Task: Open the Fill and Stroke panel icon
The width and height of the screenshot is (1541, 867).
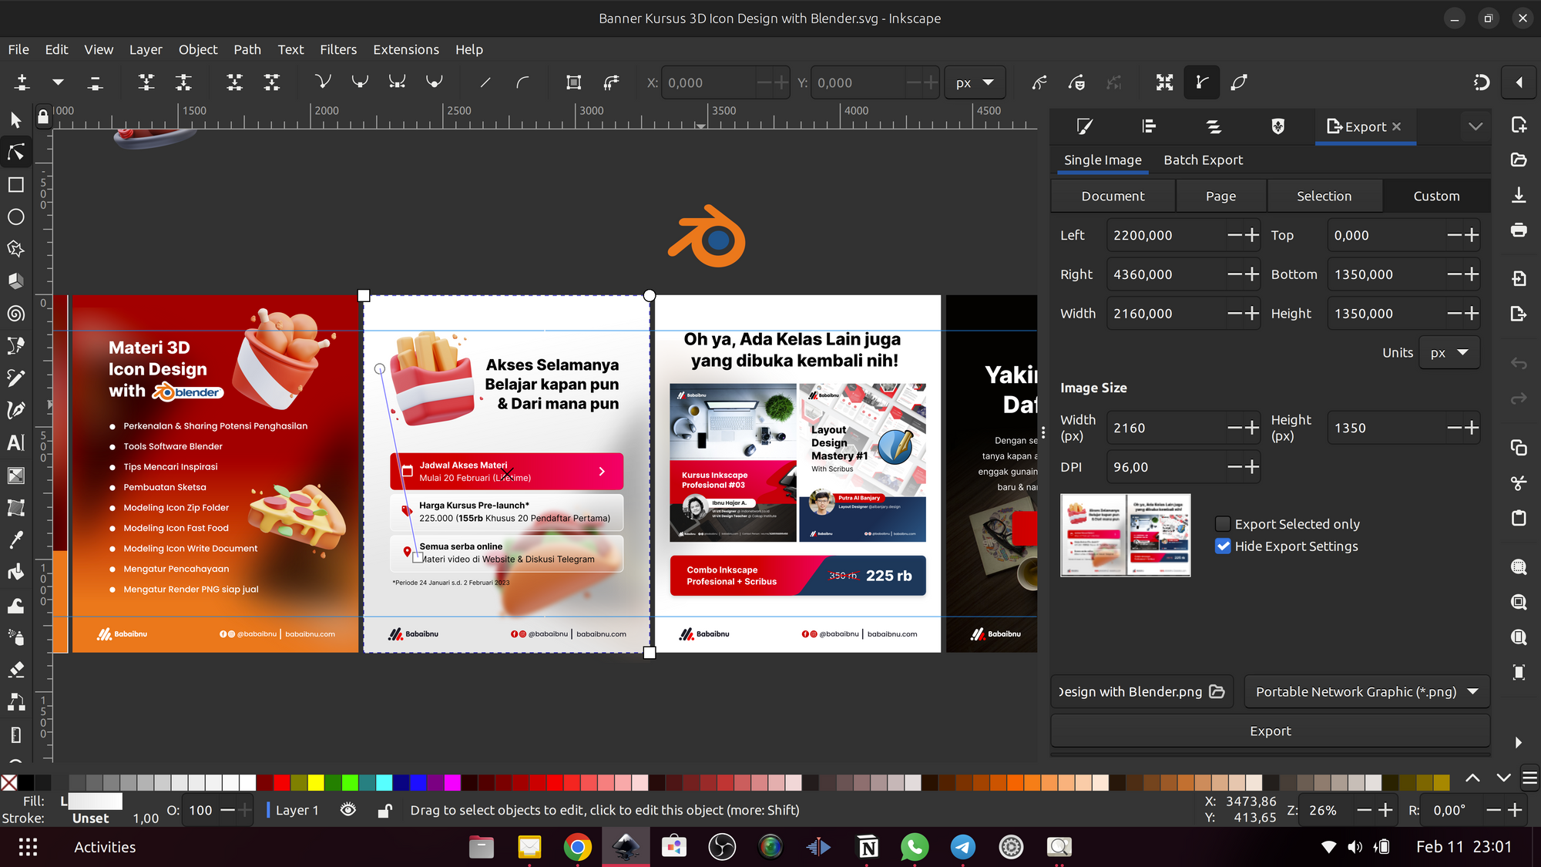Action: click(x=1084, y=126)
